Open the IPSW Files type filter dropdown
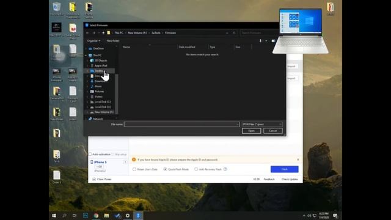Viewport: 391px width, 220px height. (262, 124)
